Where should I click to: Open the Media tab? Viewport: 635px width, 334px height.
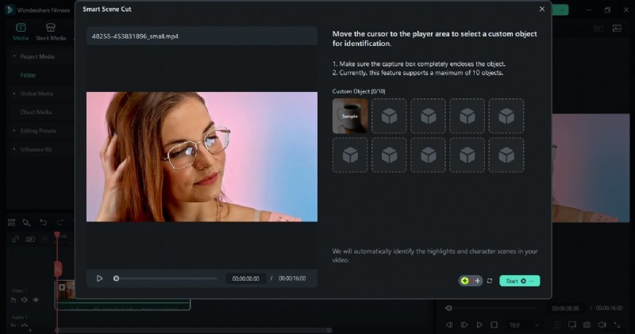click(21, 32)
